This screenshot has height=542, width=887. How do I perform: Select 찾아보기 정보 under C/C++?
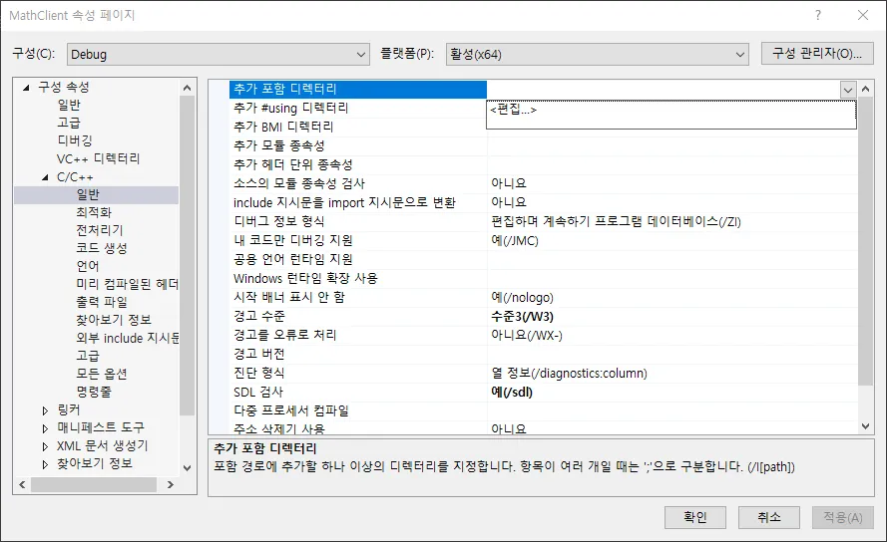pyautogui.click(x=114, y=320)
